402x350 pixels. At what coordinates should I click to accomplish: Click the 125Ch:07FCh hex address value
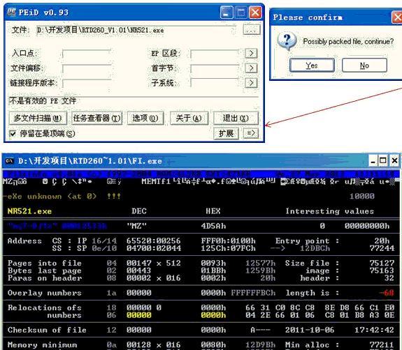pos(228,248)
